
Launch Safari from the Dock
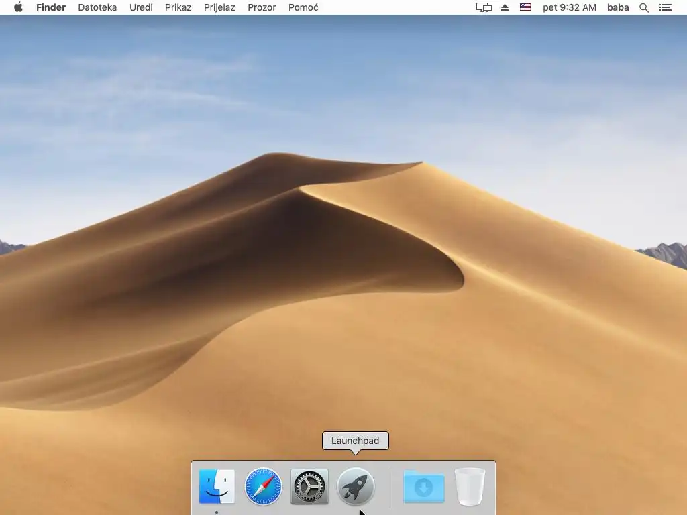pos(263,486)
